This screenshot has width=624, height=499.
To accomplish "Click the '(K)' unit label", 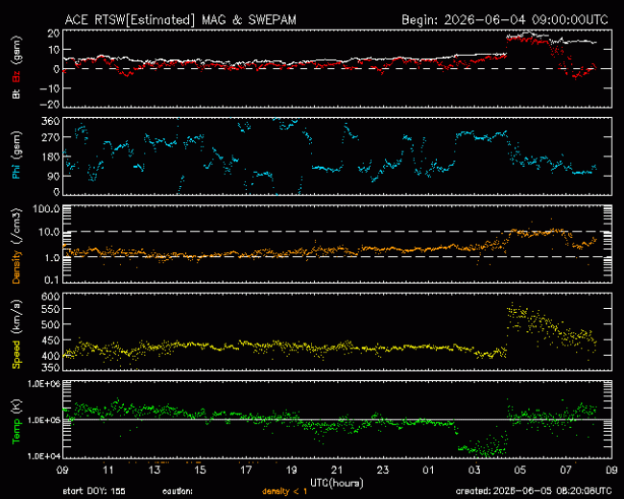I will point(16,407).
